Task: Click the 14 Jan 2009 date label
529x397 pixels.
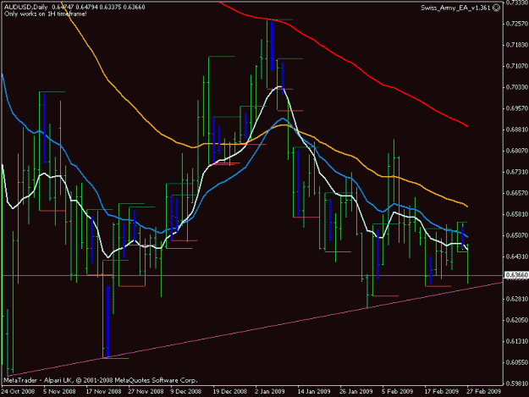Action: point(314,391)
